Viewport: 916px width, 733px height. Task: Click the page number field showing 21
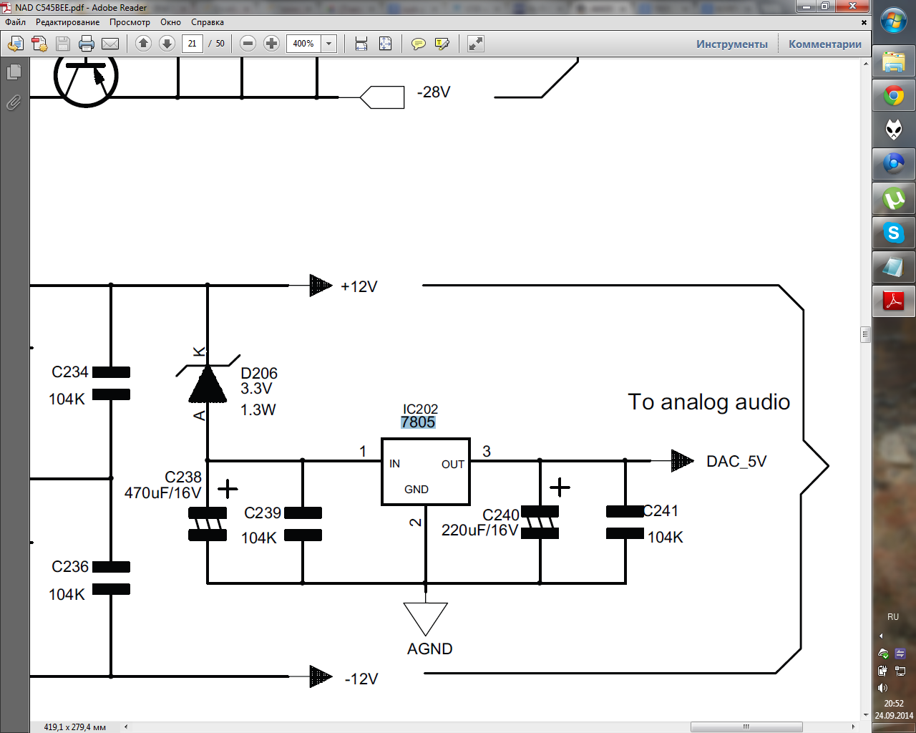pos(192,44)
